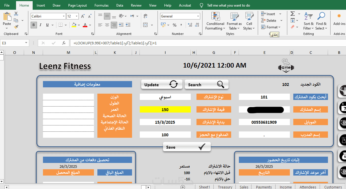Click the Fill down icon in Editing
The width and height of the screenshot is (346, 189).
point(293,20)
